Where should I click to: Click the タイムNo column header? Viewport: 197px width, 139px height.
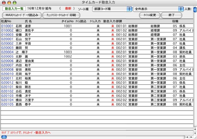pos(67,21)
